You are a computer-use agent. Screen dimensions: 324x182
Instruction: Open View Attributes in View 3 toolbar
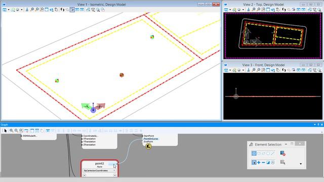226,70
